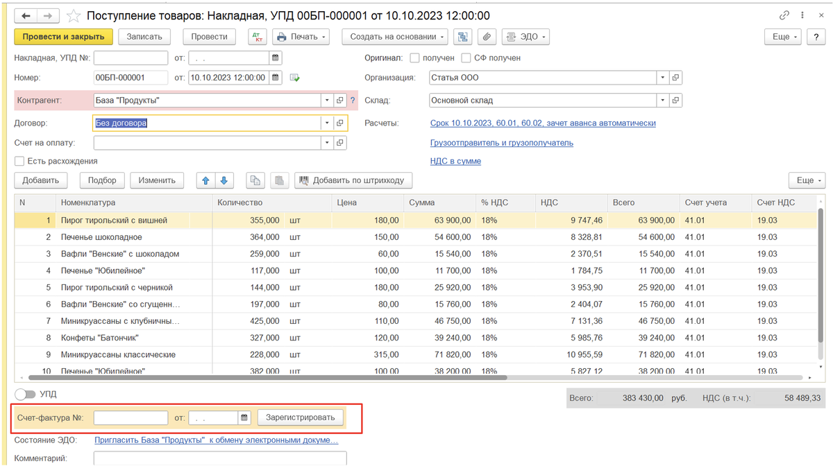Move selected row up with blue arrow
This screenshot has height=466, width=833.
(205, 180)
